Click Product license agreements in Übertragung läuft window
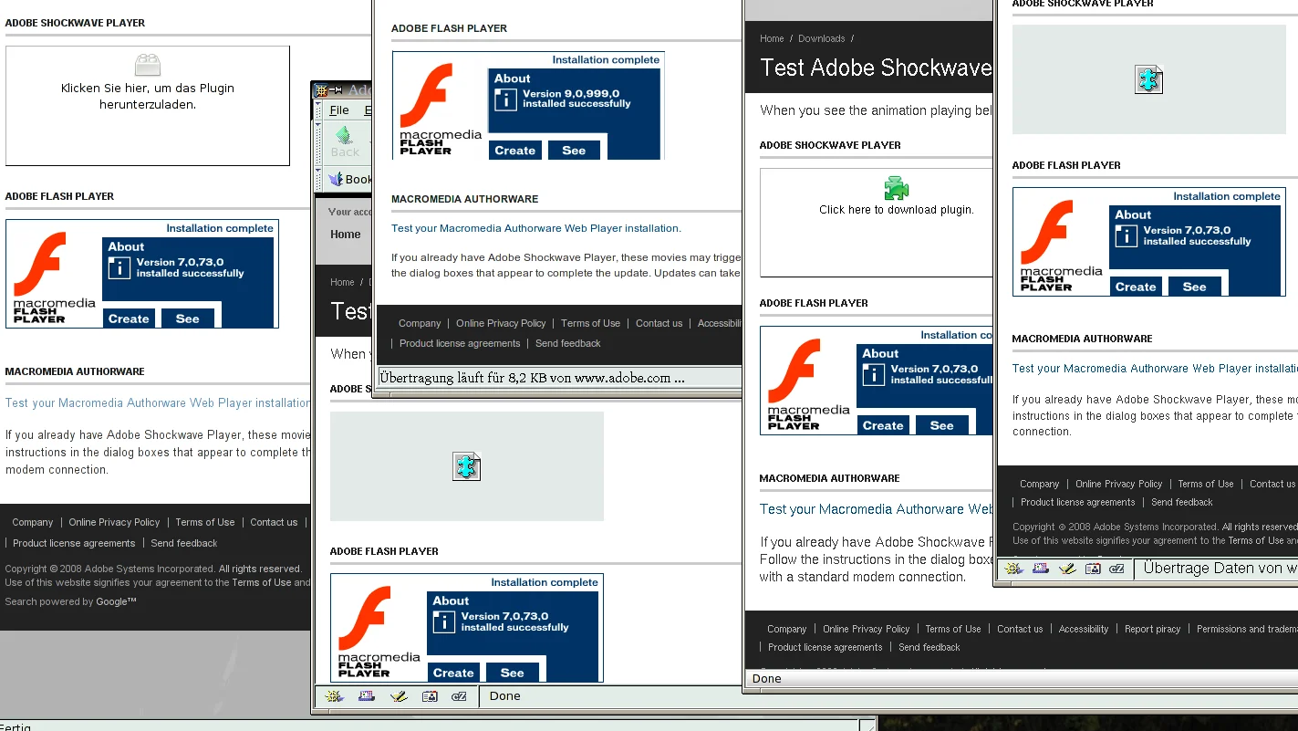This screenshot has height=731, width=1298. 460,343
